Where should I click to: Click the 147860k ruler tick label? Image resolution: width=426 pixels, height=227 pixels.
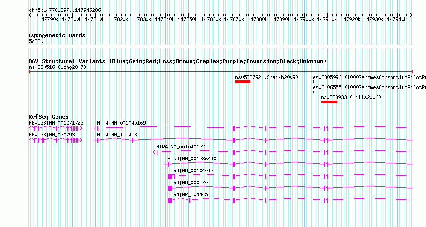(x=211, y=19)
